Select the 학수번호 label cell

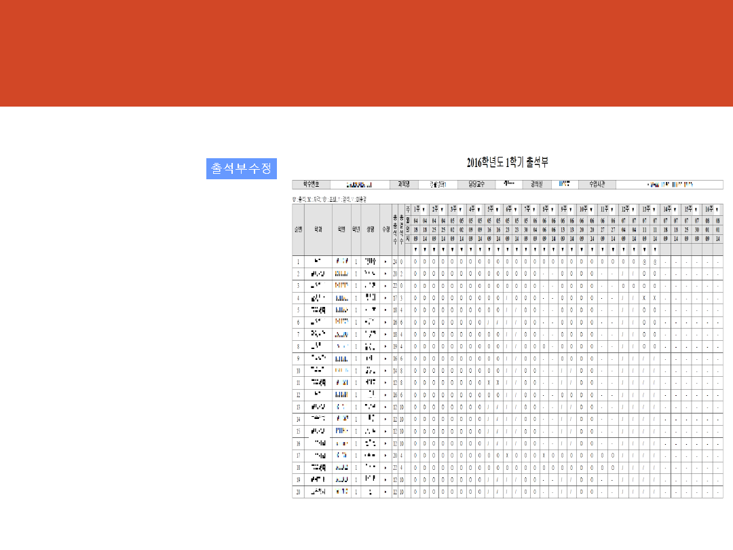(311, 184)
